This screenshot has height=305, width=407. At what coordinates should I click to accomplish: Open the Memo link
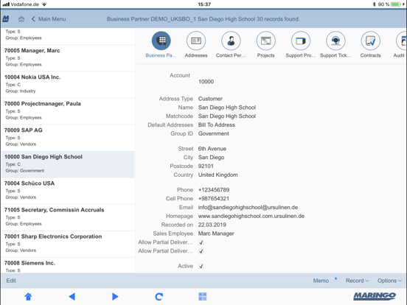point(321,281)
